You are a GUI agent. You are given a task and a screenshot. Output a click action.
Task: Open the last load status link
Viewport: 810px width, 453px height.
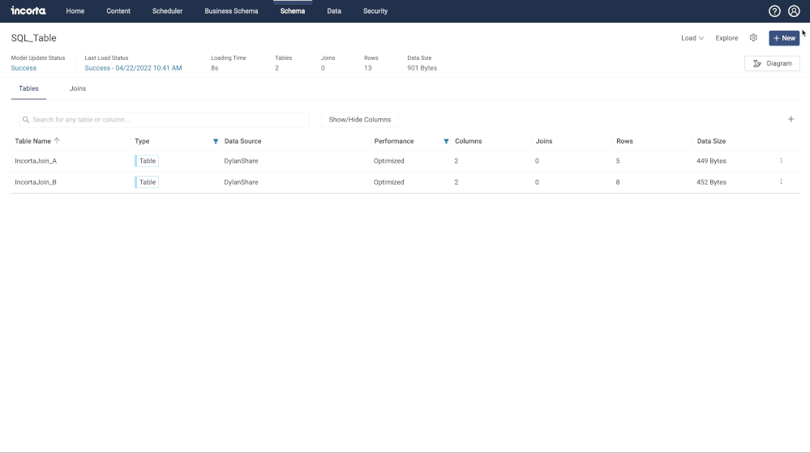[133, 68]
